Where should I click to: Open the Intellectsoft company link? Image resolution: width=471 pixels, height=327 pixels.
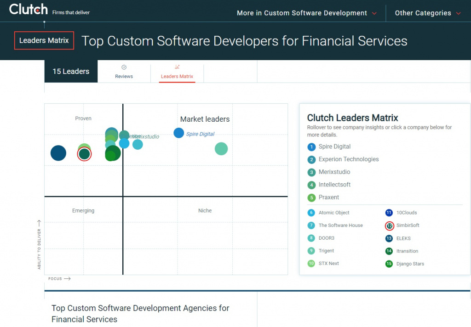[x=335, y=185]
